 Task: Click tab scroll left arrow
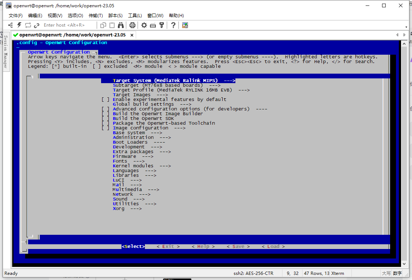[397, 35]
